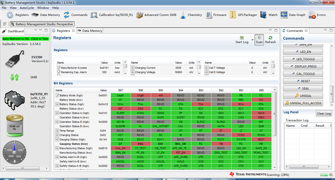Open the File menu
This screenshot has height=180, width=335.
[x=4, y=8]
